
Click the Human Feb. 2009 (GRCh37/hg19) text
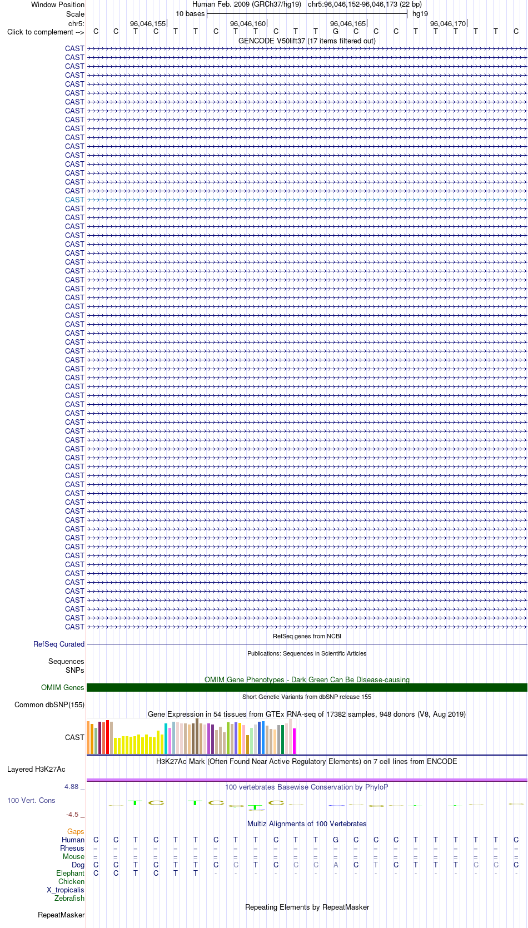click(247, 4)
